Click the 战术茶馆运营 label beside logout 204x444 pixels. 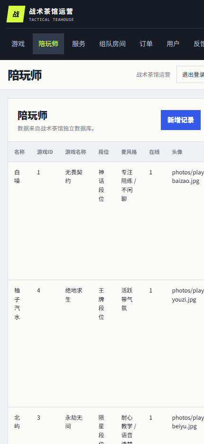(153, 75)
